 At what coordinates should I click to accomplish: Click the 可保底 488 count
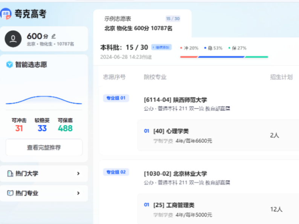coord(65,125)
